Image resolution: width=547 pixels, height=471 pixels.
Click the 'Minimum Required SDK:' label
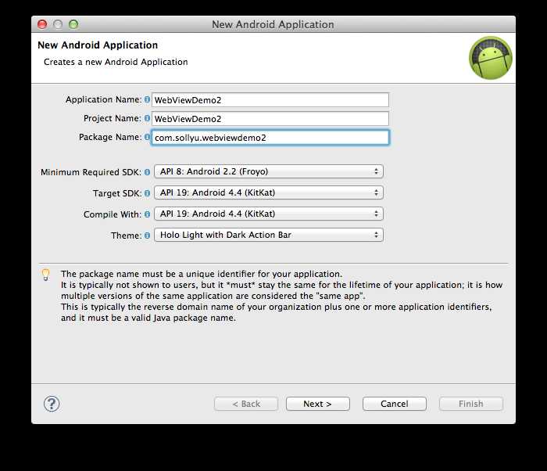[x=91, y=172]
